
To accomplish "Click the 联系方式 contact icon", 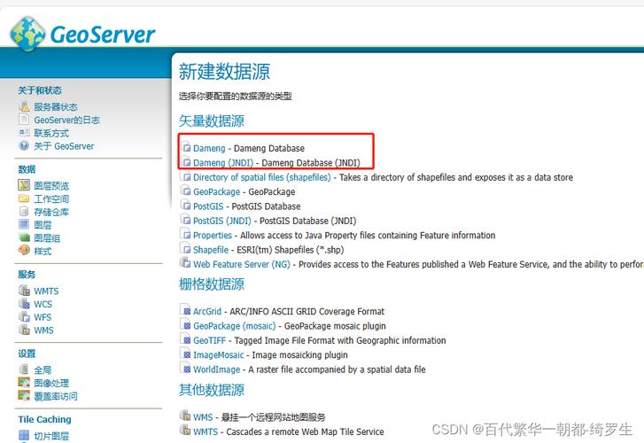I will (x=24, y=133).
